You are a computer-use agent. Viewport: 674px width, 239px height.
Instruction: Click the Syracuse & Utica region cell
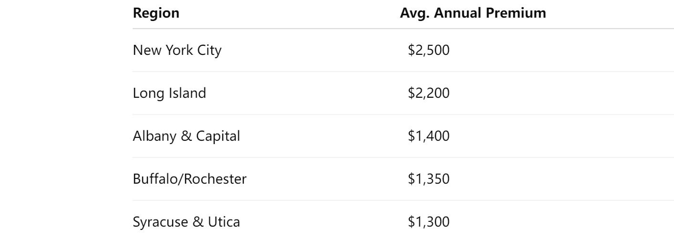pyautogui.click(x=186, y=222)
